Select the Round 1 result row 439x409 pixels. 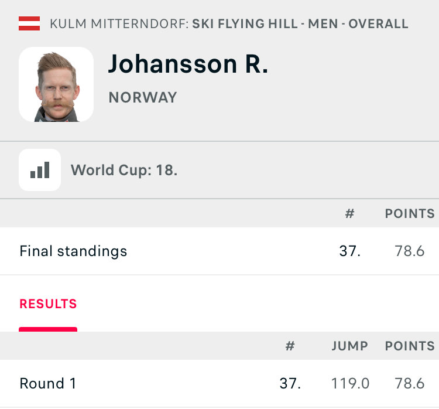click(x=220, y=383)
